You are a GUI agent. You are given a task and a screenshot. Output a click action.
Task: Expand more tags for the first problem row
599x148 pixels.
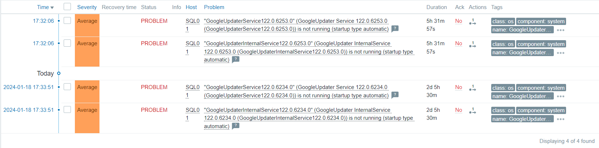click(561, 30)
